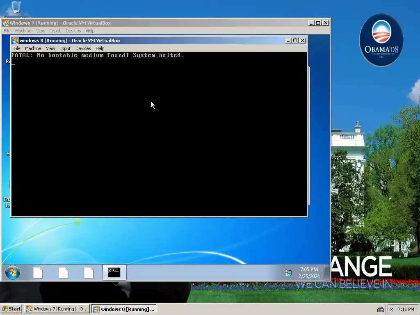Open View menu in windows 8 VirtualBox window

tap(50, 48)
